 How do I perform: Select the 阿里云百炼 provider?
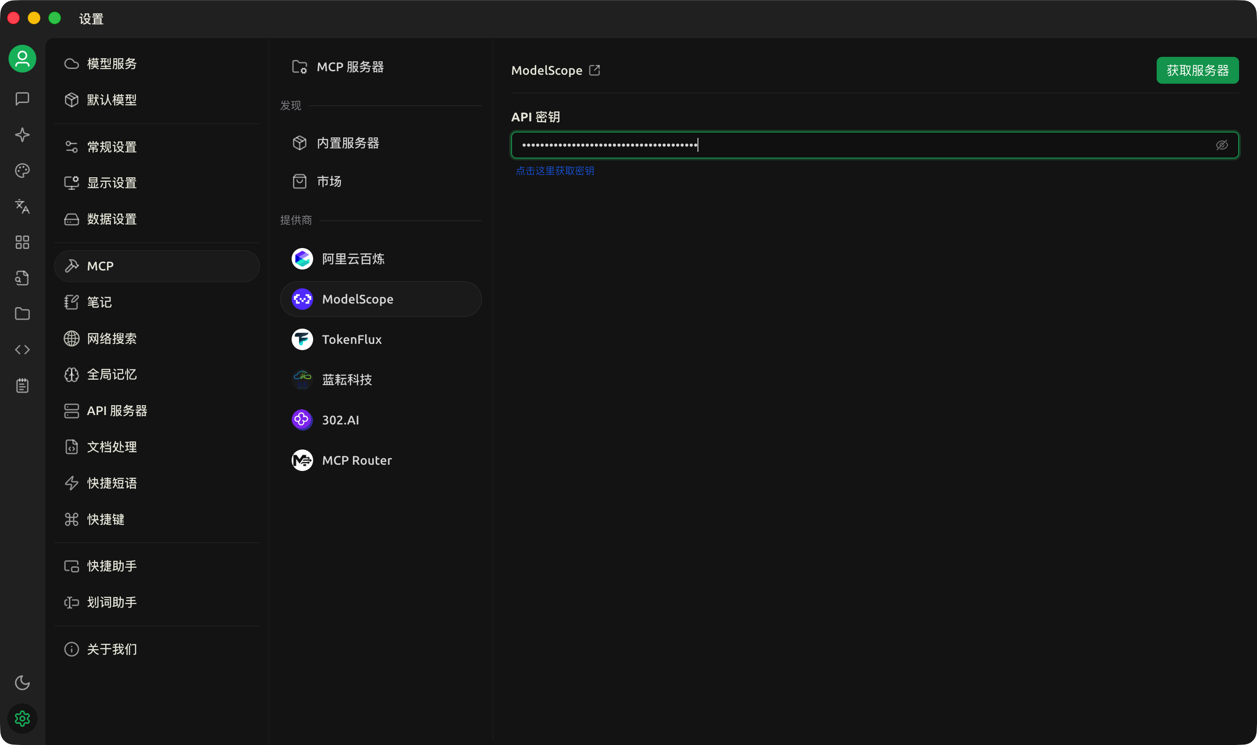[x=353, y=259]
